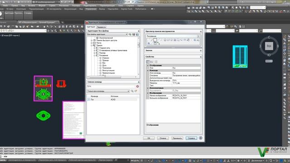This screenshot has width=290, height=163.
Task: Click the Отмена button
Action: [163, 138]
